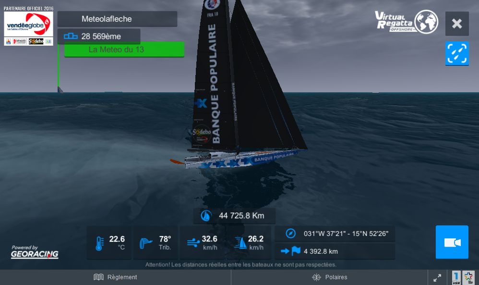Open the Georacing powered-by link
Image resolution: width=479 pixels, height=285 pixels.
coord(35,252)
